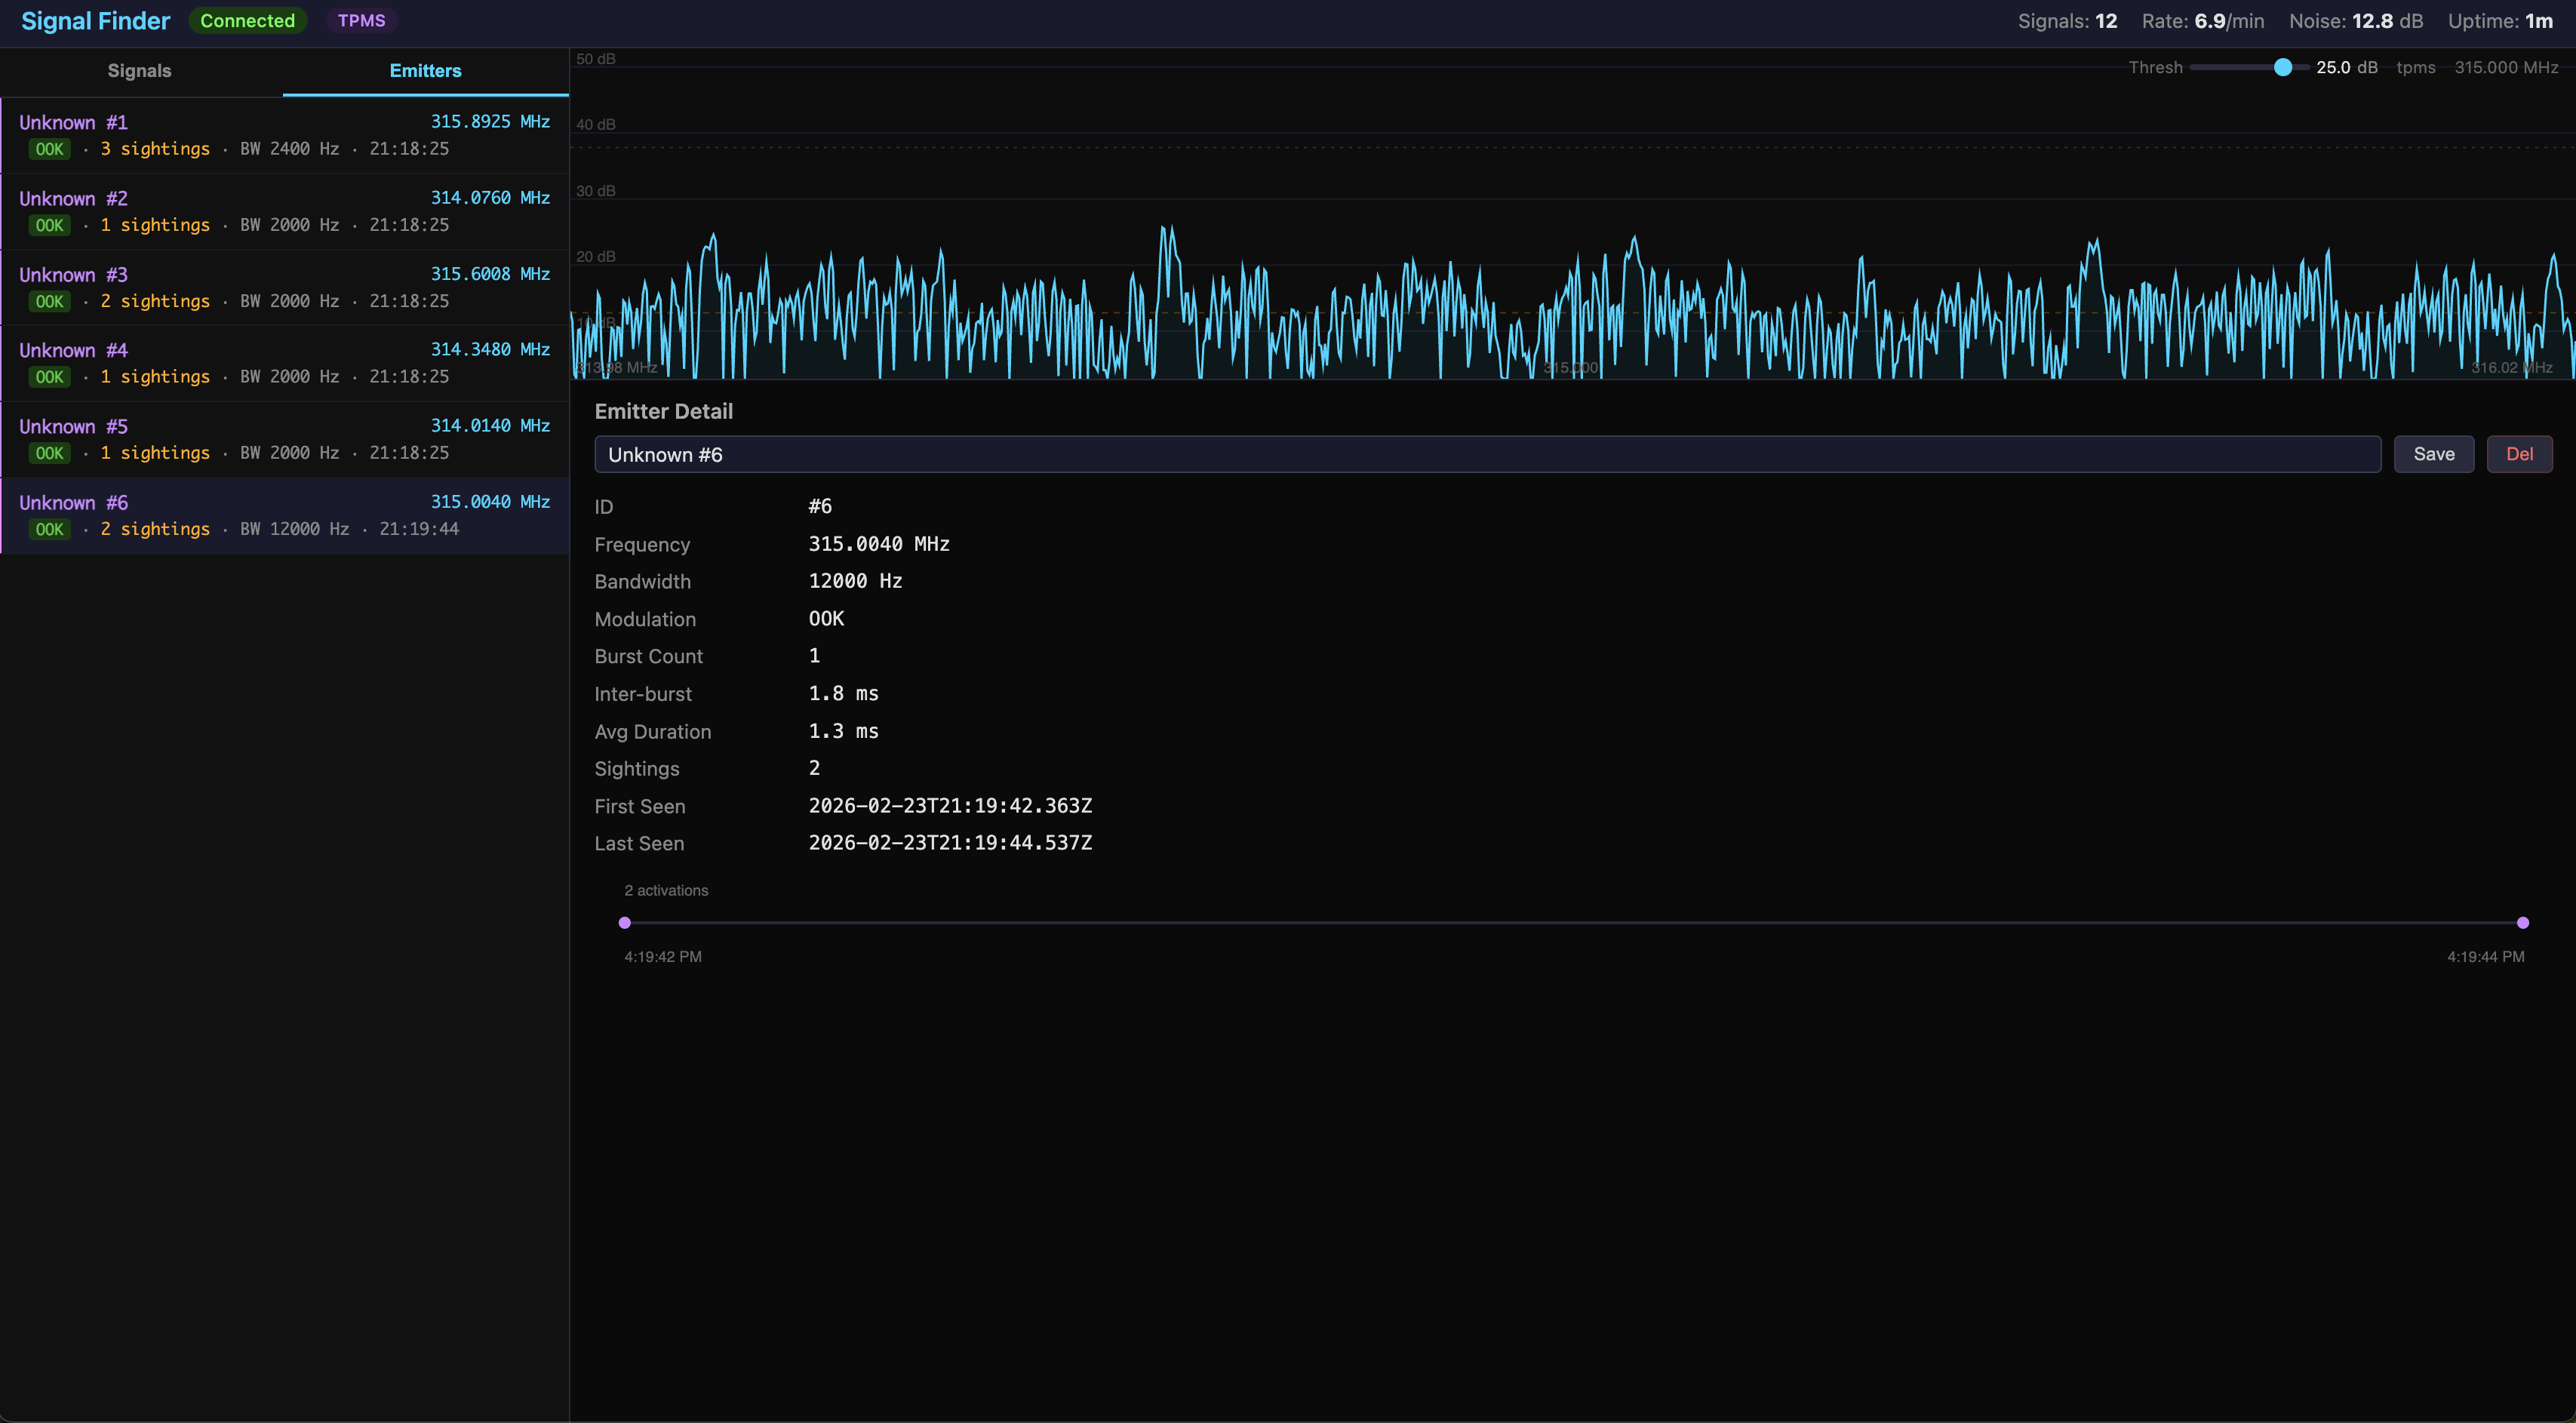
Task: Click the Signal Finder app title
Action: [x=95, y=20]
